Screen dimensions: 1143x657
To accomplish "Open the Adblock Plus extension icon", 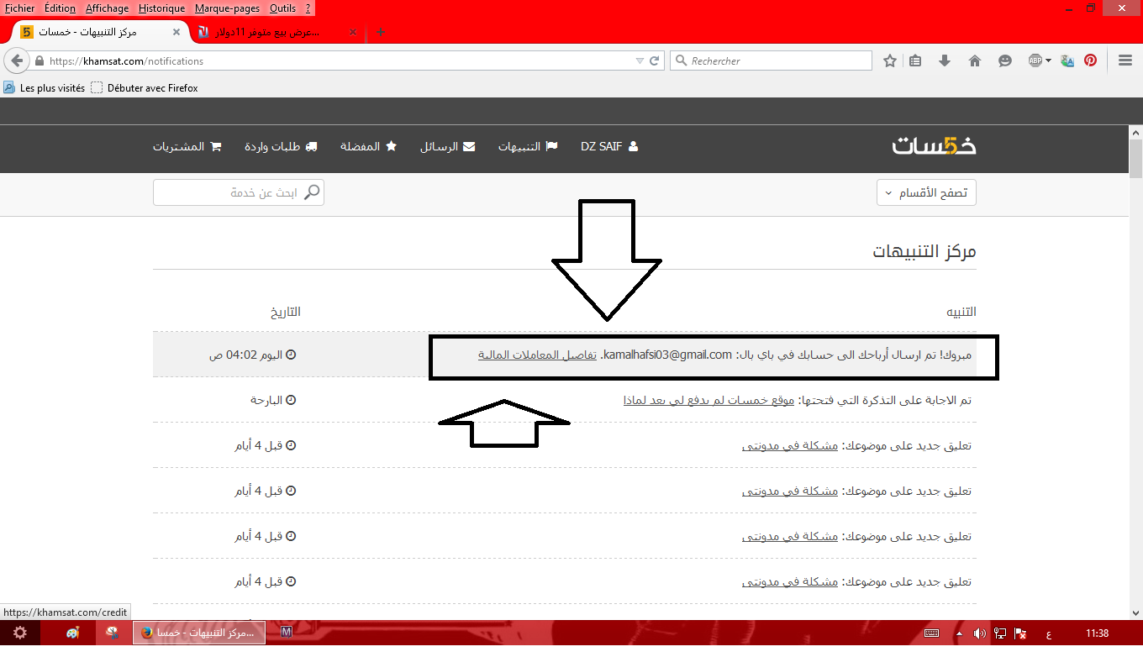I will click(x=1036, y=60).
